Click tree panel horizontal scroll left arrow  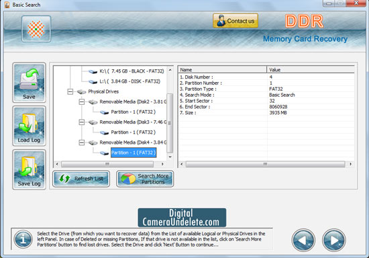pos(57,164)
